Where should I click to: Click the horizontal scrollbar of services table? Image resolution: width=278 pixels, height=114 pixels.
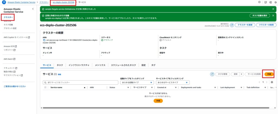coord(156,108)
